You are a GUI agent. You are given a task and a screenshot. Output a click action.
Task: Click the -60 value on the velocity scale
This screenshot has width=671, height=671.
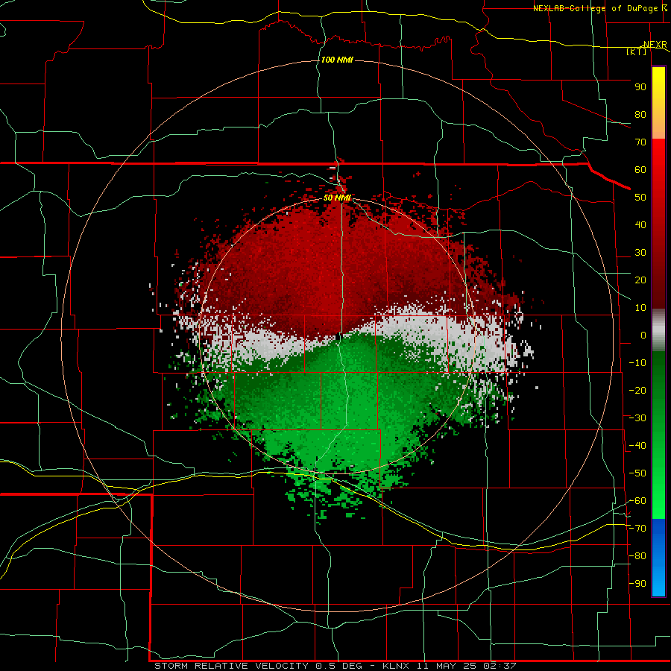pyautogui.click(x=637, y=501)
